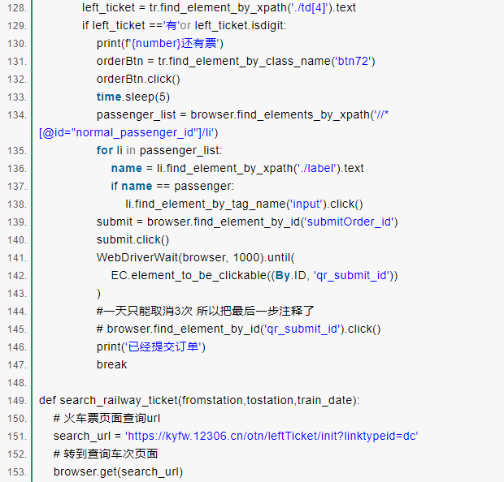The width and height of the screenshot is (504, 482).
Task: Click the closing parenthesis on line 143
Action: [98, 294]
